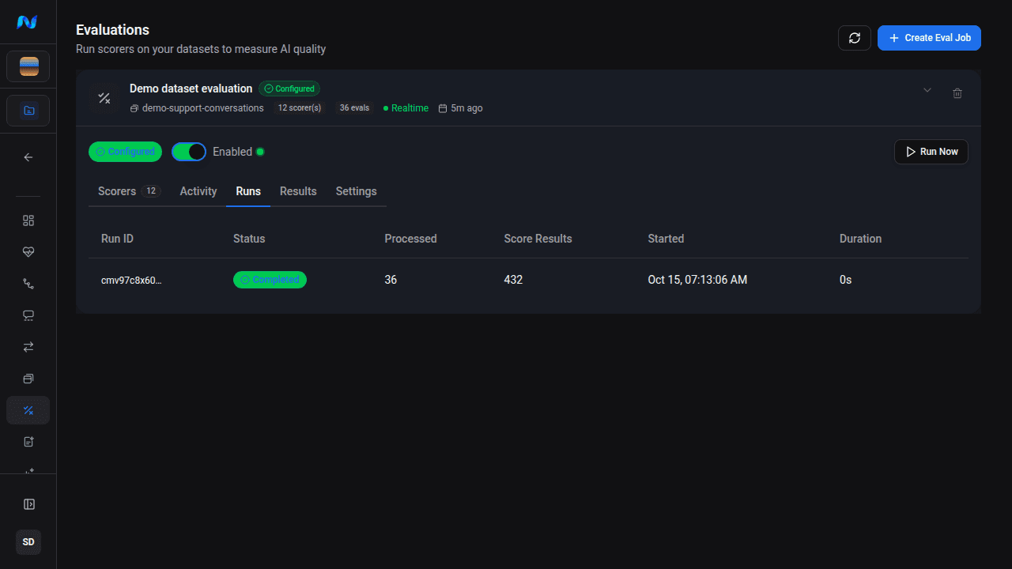Open the traces route icon in sidebar
Viewport: 1012px width, 569px height.
[28, 284]
